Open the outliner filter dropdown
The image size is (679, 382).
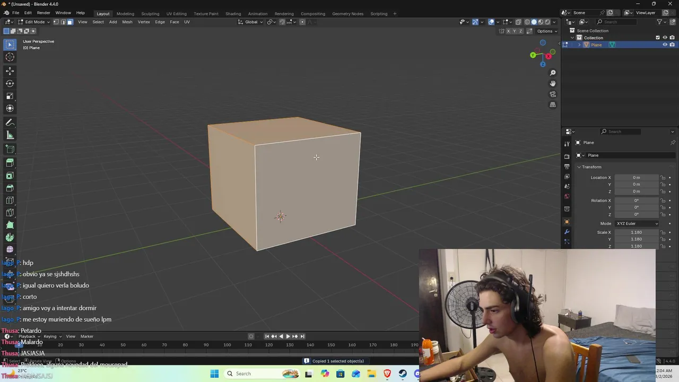click(x=661, y=22)
